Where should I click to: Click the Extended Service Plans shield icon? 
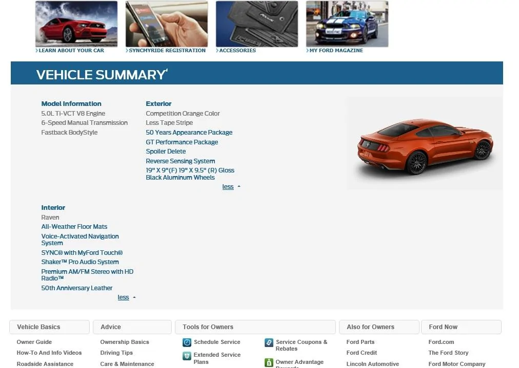click(x=187, y=356)
